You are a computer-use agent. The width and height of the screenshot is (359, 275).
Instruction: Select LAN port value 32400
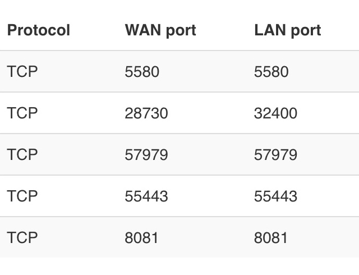coord(275,113)
